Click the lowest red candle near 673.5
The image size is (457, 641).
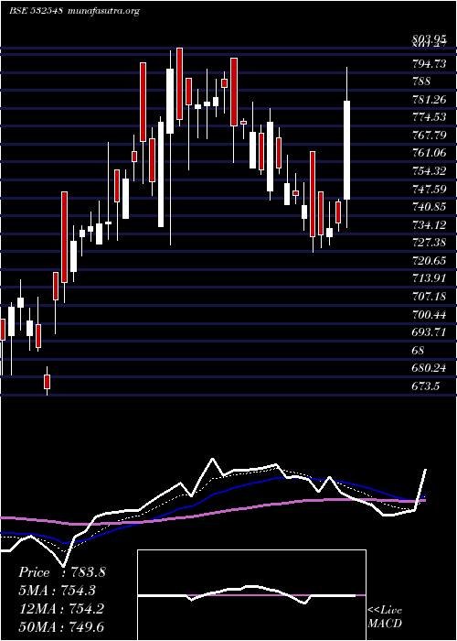[x=47, y=382]
